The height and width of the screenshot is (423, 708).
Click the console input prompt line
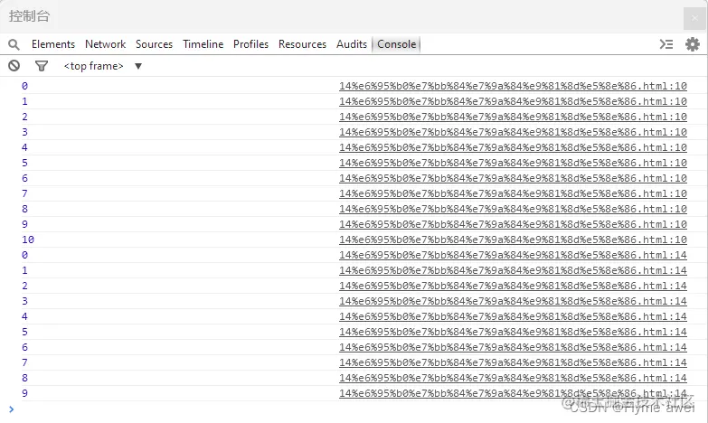tap(354, 409)
